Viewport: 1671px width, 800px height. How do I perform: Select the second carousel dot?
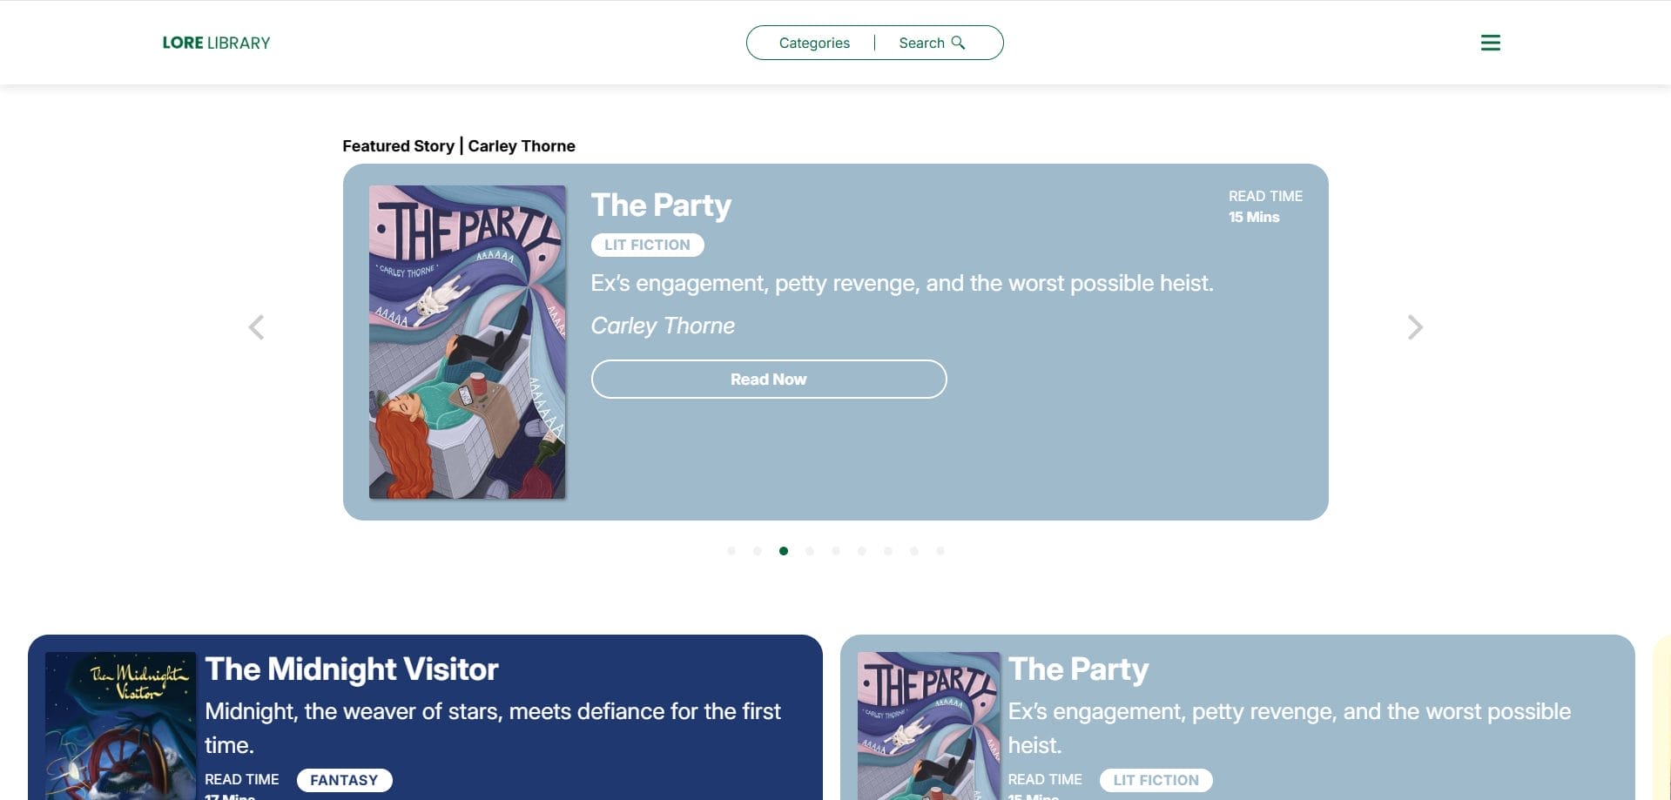click(758, 551)
